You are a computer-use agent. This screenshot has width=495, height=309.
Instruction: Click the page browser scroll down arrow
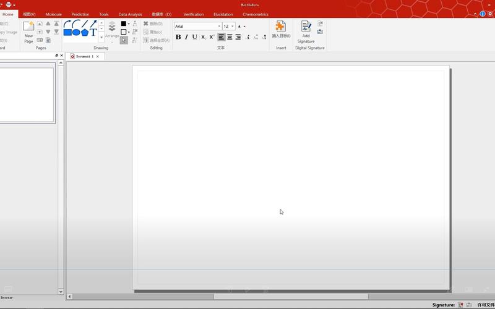click(x=61, y=292)
